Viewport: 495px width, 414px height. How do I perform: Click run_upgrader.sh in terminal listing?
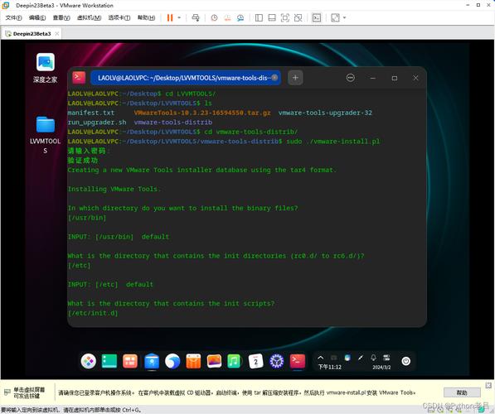click(x=97, y=123)
